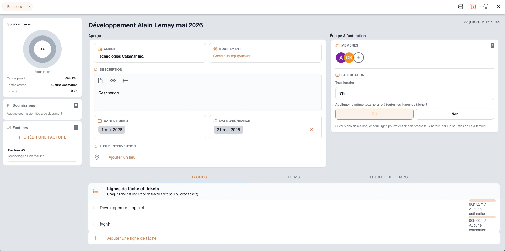Select Oui for same hourly rate
The image size is (505, 251).
(x=374, y=114)
